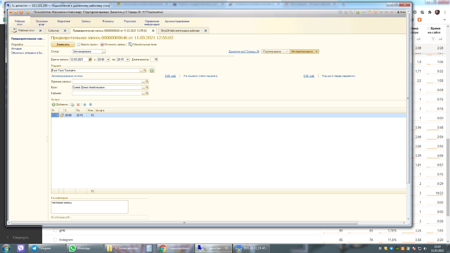The height and width of the screenshot is (253, 450).
Task: Click the red delete service row icon
Action: [78, 105]
